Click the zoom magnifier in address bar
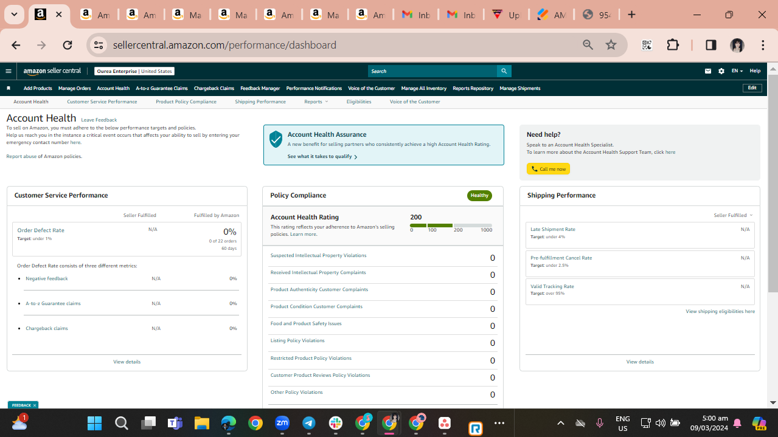This screenshot has height=437, width=778. click(588, 45)
